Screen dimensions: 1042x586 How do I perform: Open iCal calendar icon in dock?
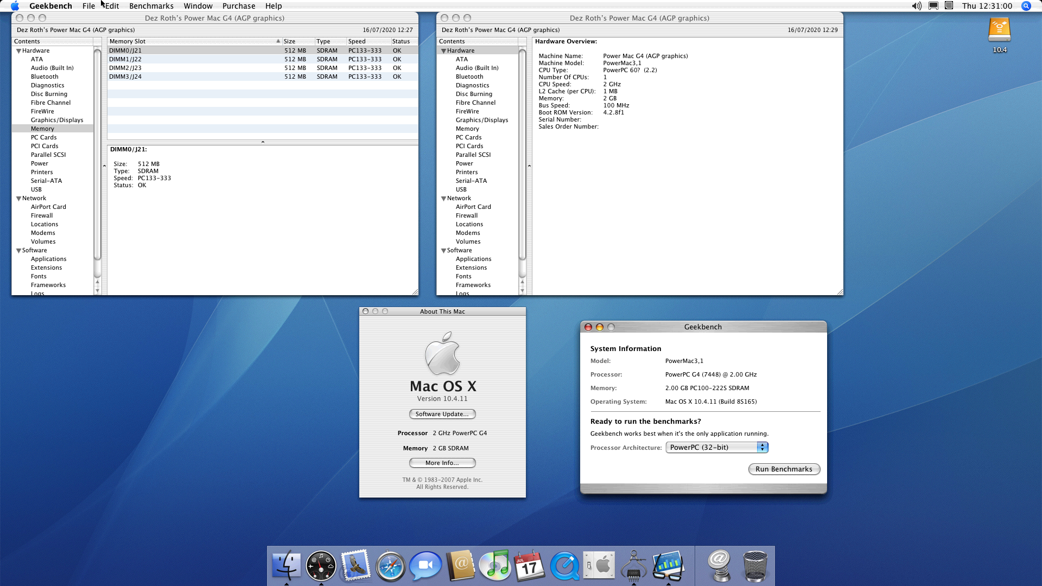(x=529, y=565)
